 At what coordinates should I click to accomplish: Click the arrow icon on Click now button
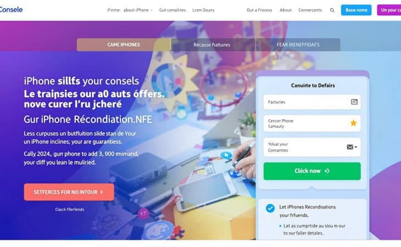tap(327, 171)
